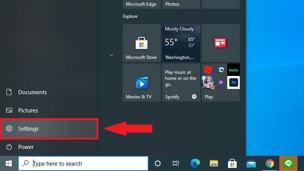Launch the Movies & TV tile
Image resolution: width=304 pixels, height=171 pixels.
[142, 82]
